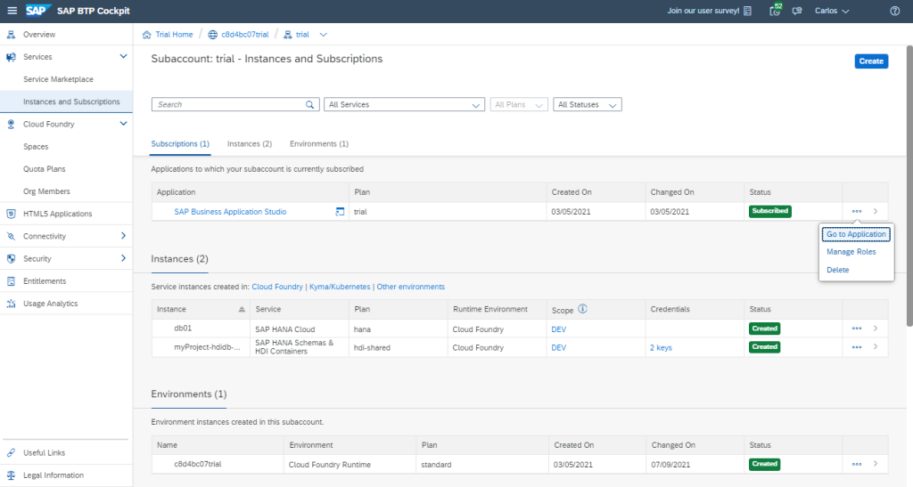Open the Quota Plans sidebar item
Viewport: 913px width, 487px height.
coord(45,169)
